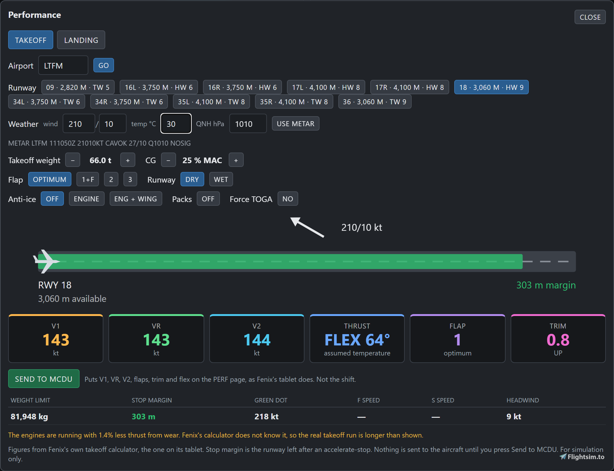Select runway 35L · 4,100 M · TW 8
The width and height of the screenshot is (614, 471).
click(211, 102)
